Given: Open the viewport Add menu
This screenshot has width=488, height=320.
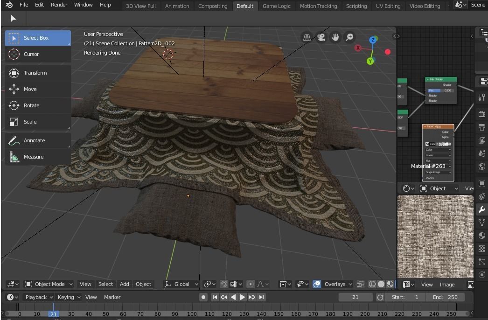Looking at the screenshot, I should (x=125, y=284).
